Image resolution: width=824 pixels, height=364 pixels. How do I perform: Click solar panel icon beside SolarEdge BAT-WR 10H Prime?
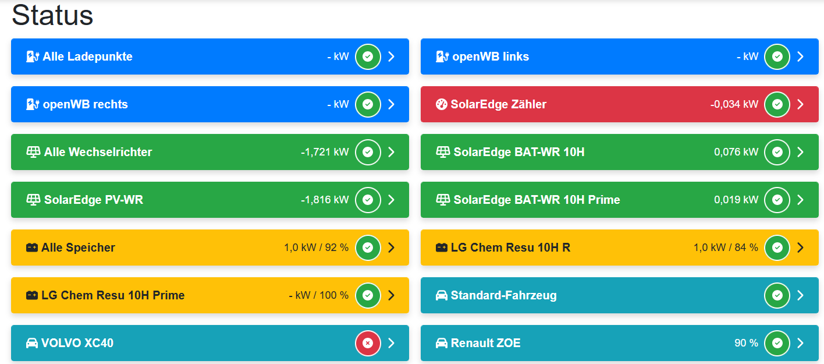(442, 200)
